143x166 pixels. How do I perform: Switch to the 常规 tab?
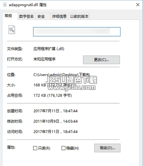click(10, 16)
